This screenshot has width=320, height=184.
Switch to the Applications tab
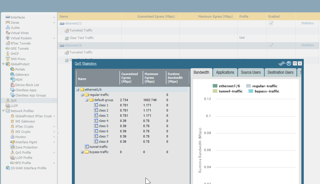click(x=225, y=72)
